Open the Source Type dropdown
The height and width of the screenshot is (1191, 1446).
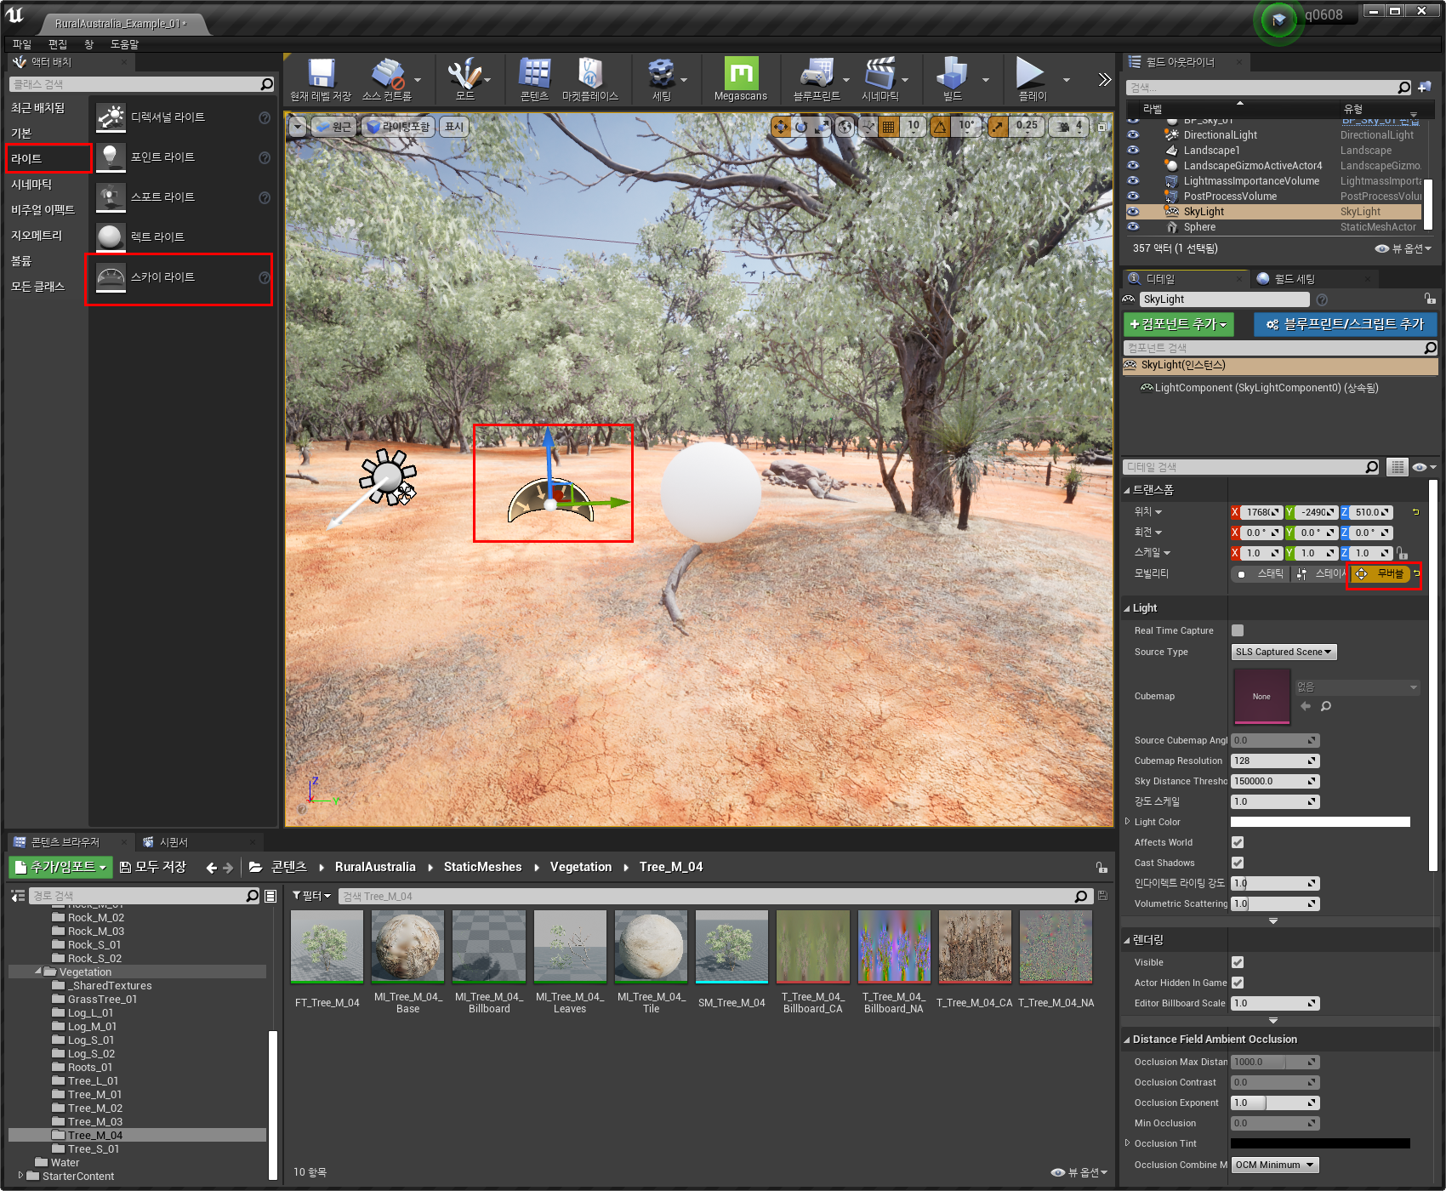click(x=1284, y=652)
